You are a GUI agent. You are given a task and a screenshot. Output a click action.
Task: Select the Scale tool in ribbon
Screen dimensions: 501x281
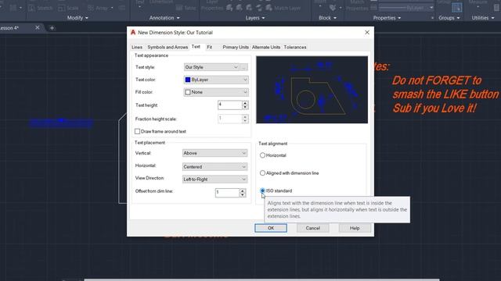click(68, 8)
